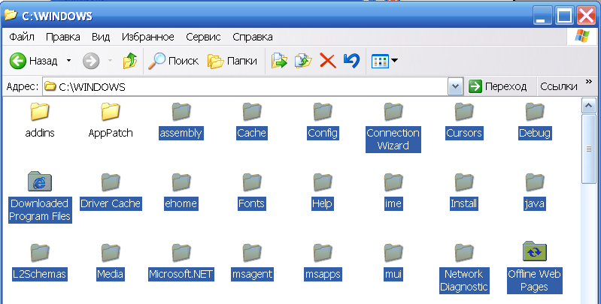
Task: Select the AppPatch folder icon
Action: [x=111, y=112]
